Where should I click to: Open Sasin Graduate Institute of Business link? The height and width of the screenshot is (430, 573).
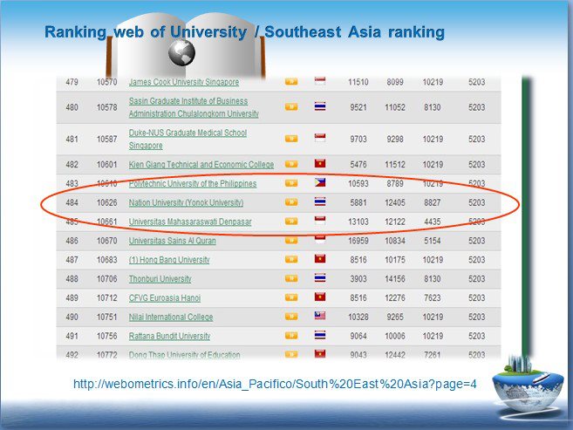pos(194,107)
